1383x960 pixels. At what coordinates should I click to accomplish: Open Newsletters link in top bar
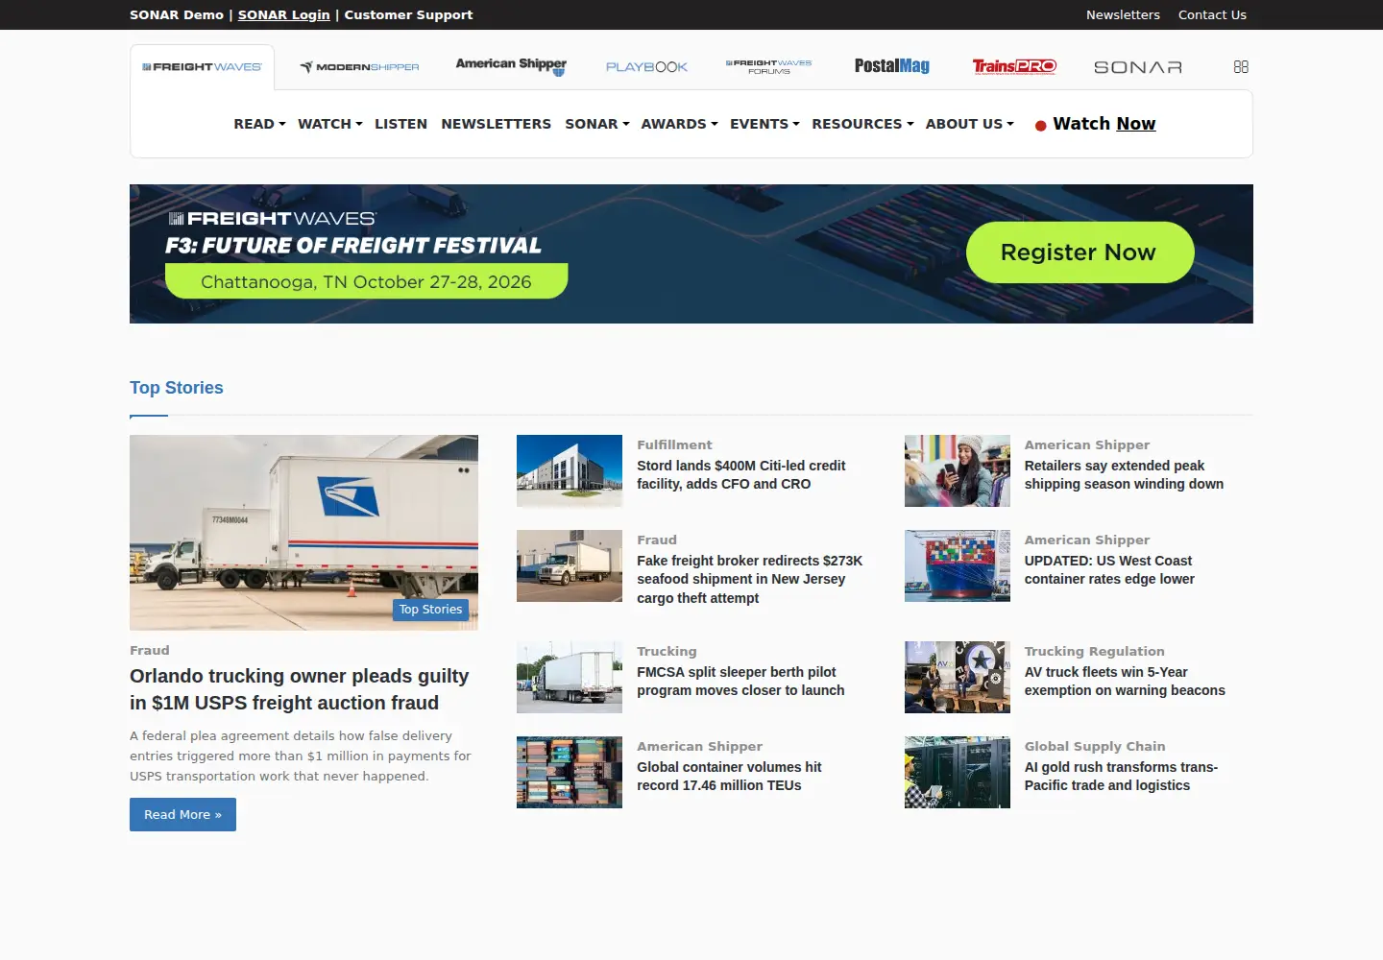click(1123, 14)
